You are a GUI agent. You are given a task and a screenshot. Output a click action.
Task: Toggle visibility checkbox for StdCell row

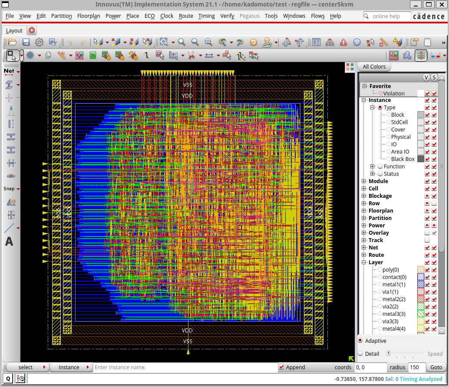point(427,122)
